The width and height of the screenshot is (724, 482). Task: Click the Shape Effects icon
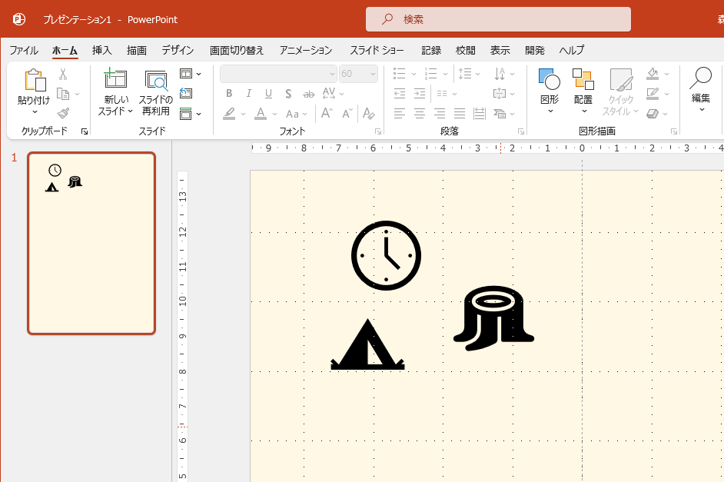653,114
